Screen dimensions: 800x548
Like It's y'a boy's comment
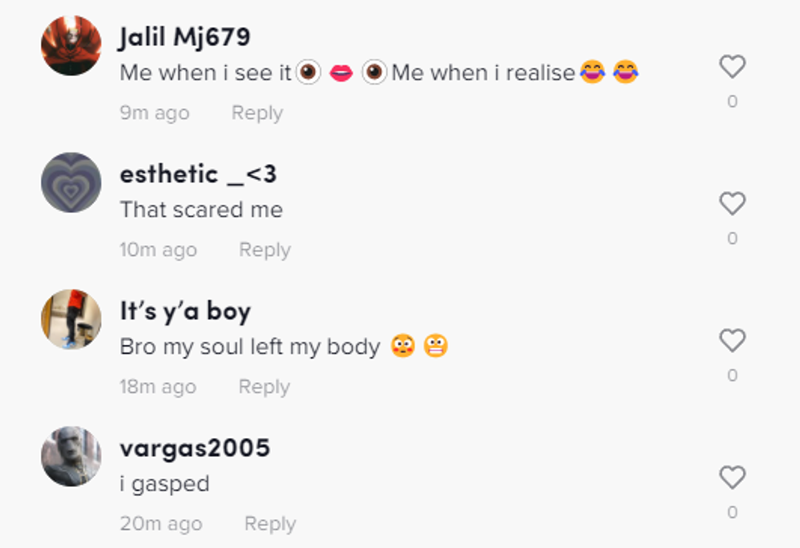pyautogui.click(x=732, y=340)
